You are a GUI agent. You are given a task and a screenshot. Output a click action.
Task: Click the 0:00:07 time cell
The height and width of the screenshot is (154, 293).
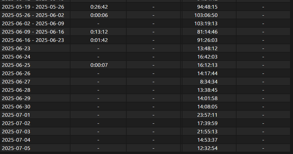99,65
